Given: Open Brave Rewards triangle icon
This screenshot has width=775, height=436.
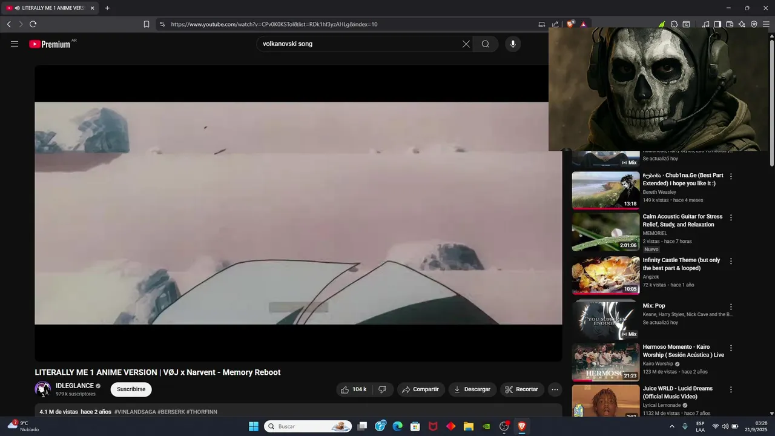Looking at the screenshot, I should [583, 24].
